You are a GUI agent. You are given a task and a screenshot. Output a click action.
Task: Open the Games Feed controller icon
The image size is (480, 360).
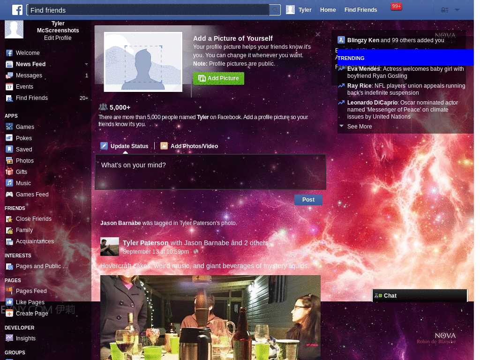[9, 195]
